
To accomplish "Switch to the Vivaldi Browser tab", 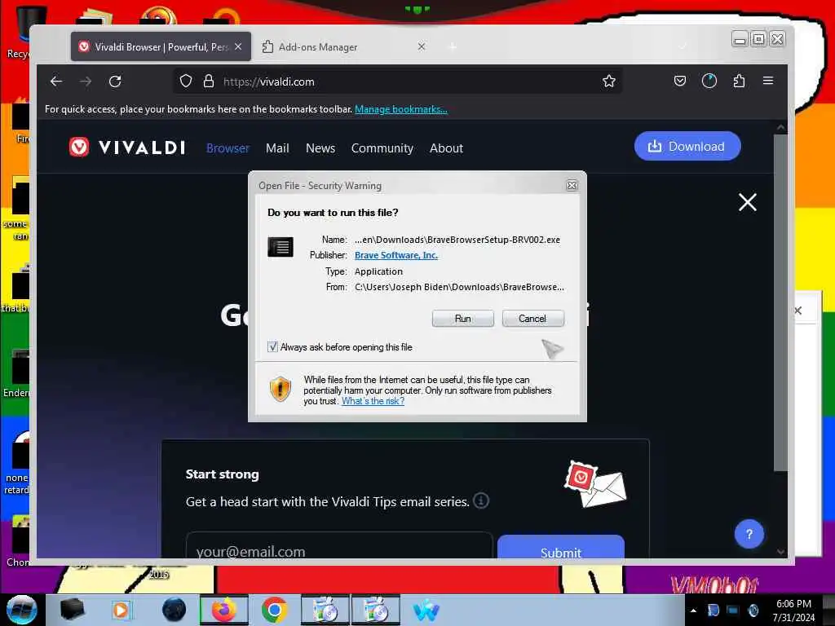I will point(161,46).
